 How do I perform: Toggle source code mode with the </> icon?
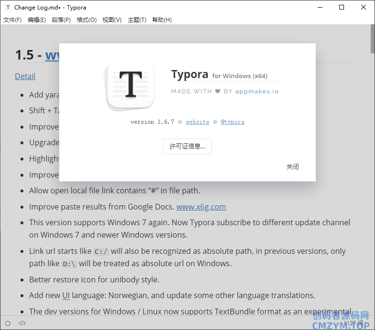click(x=22, y=323)
